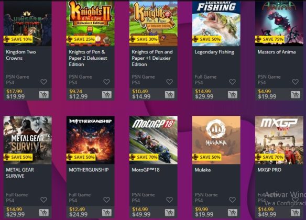Open Knights of Pen & Paper 2 cover image
This screenshot has width=306, height=220.
[x=90, y=23]
